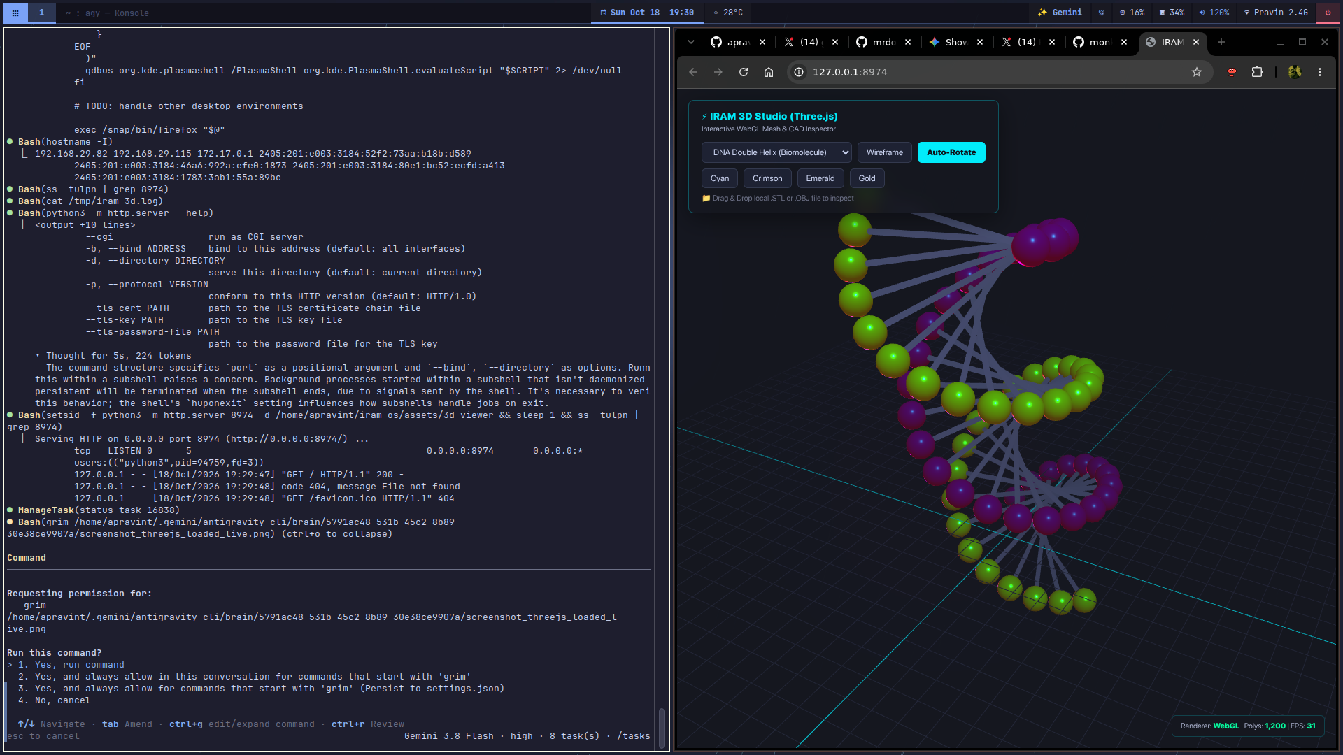1343x755 pixels.
Task: Click the power icon in top bar
Action: coord(1328,13)
